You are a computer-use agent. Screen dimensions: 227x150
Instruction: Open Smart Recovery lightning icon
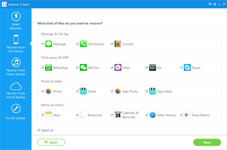[x=16, y=16]
